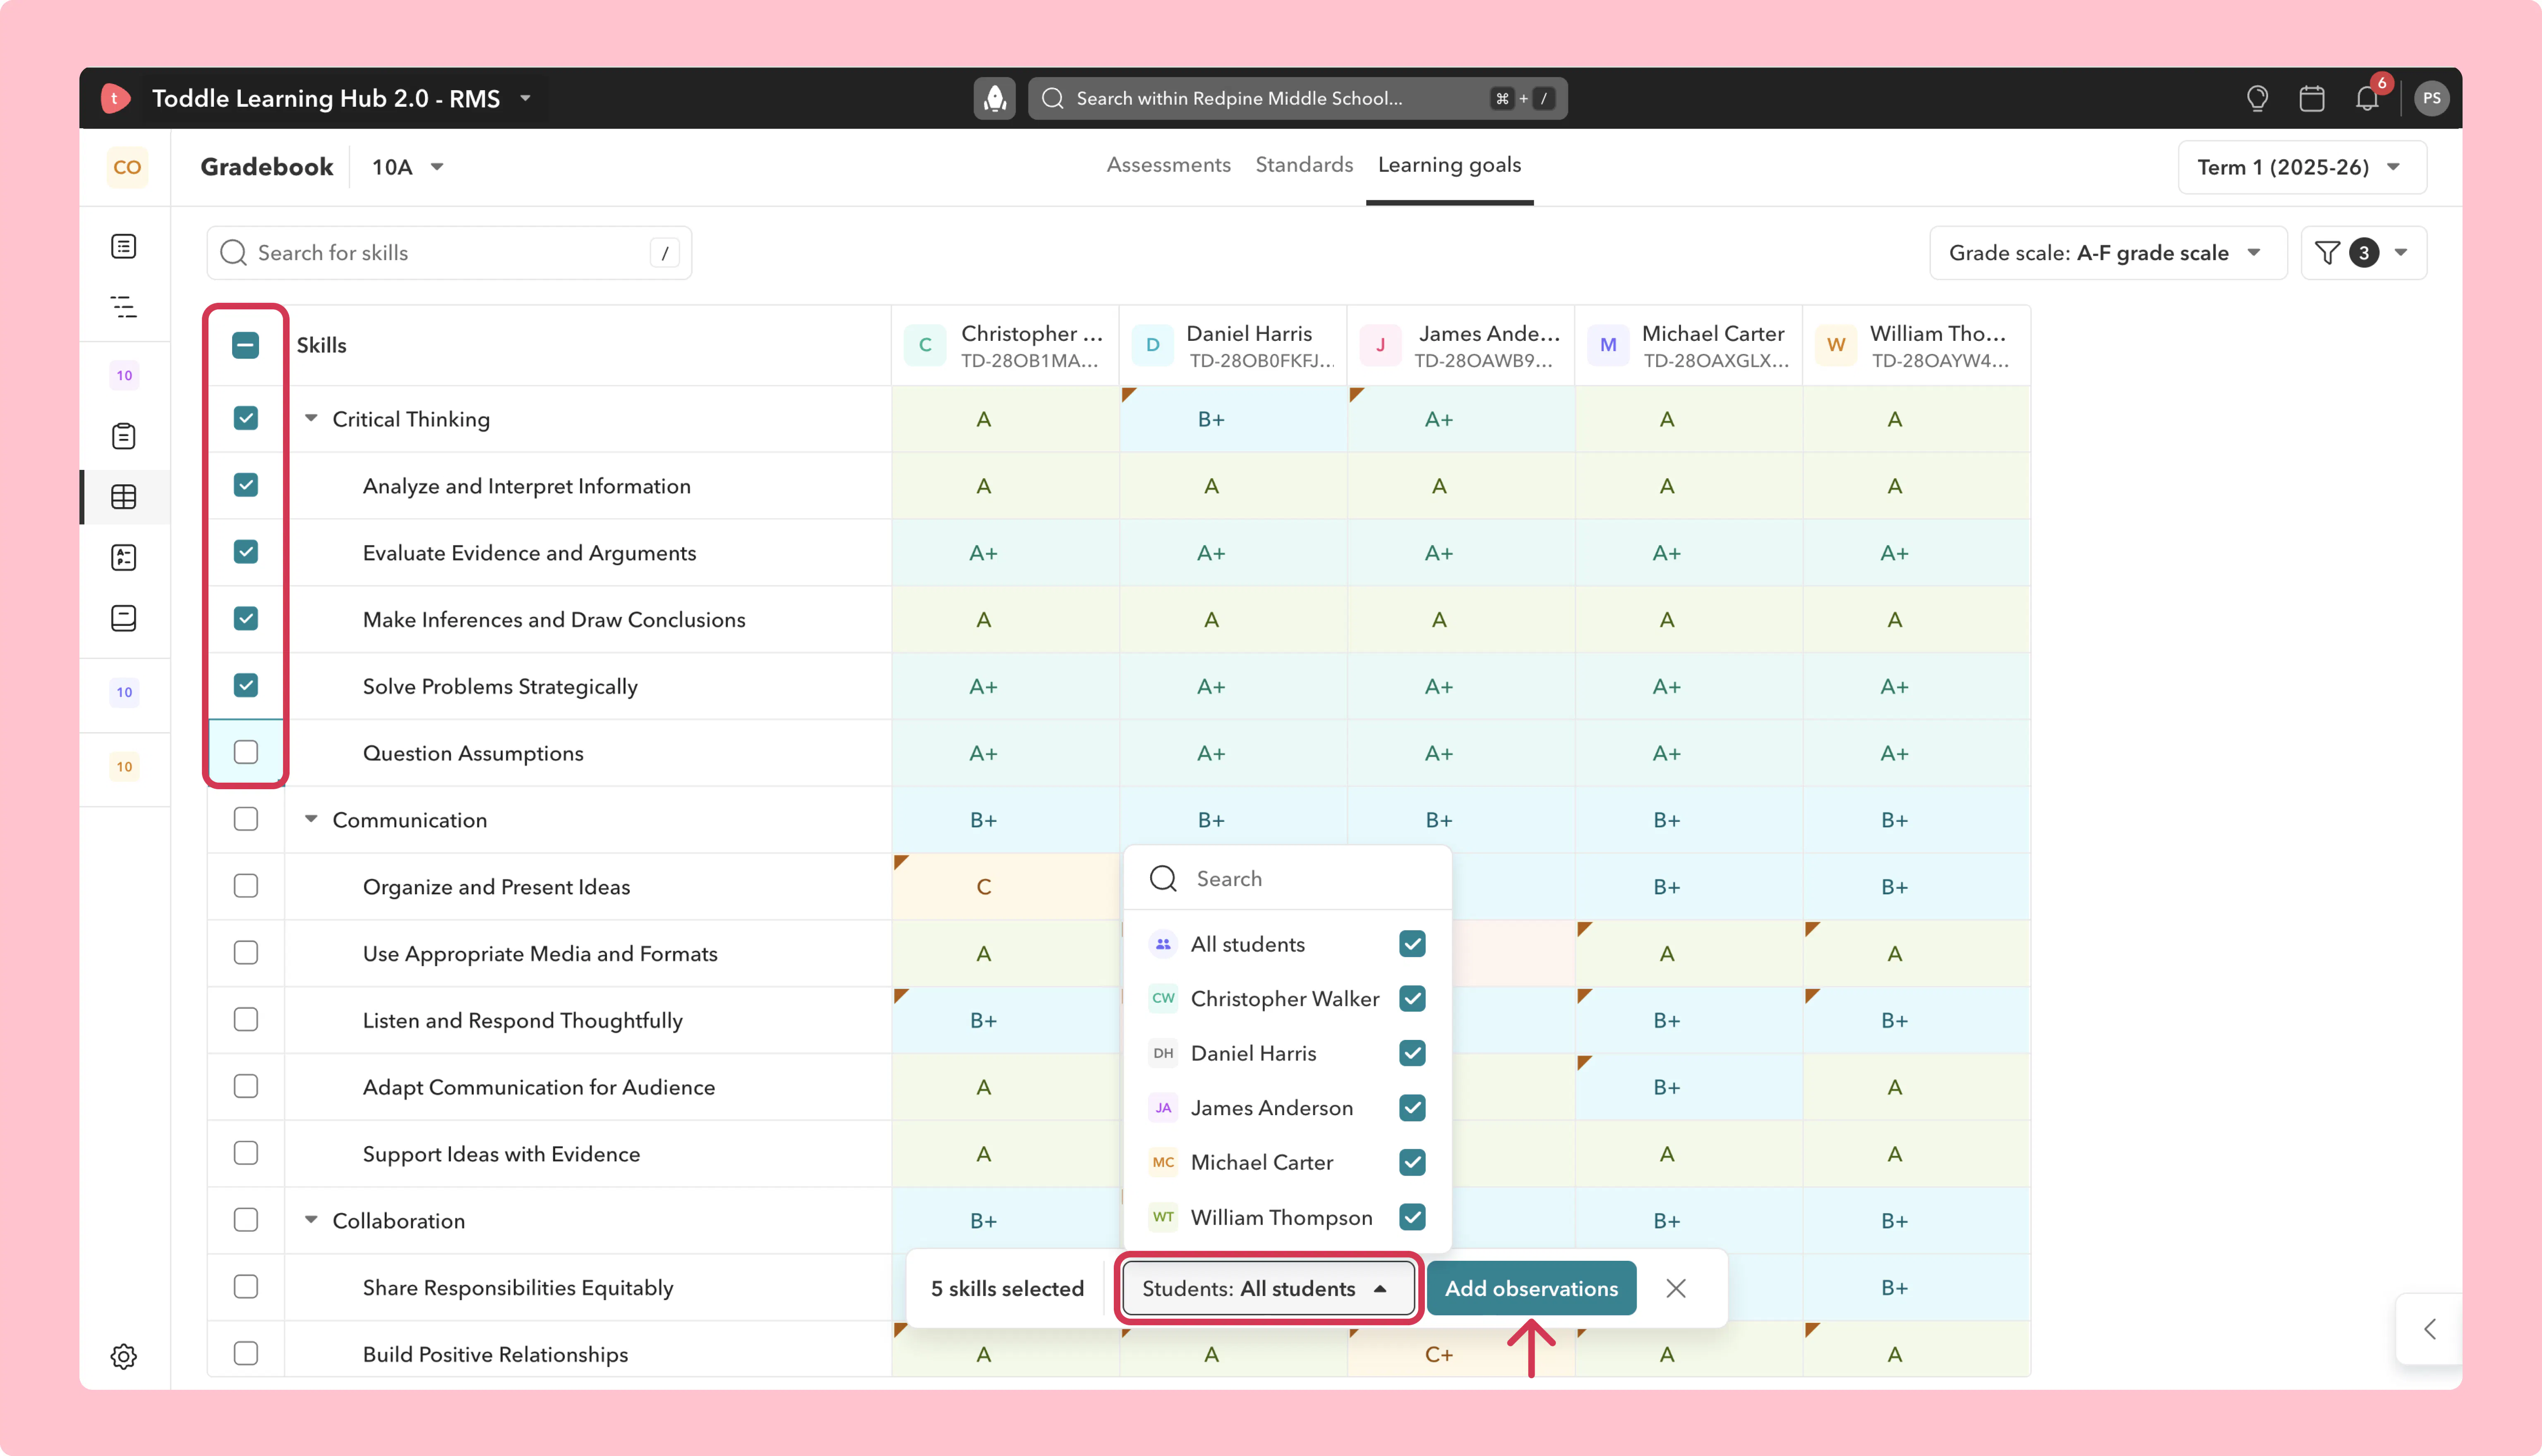The height and width of the screenshot is (1456, 2542).
Task: Open the note panel sidebar icon
Action: (x=124, y=618)
